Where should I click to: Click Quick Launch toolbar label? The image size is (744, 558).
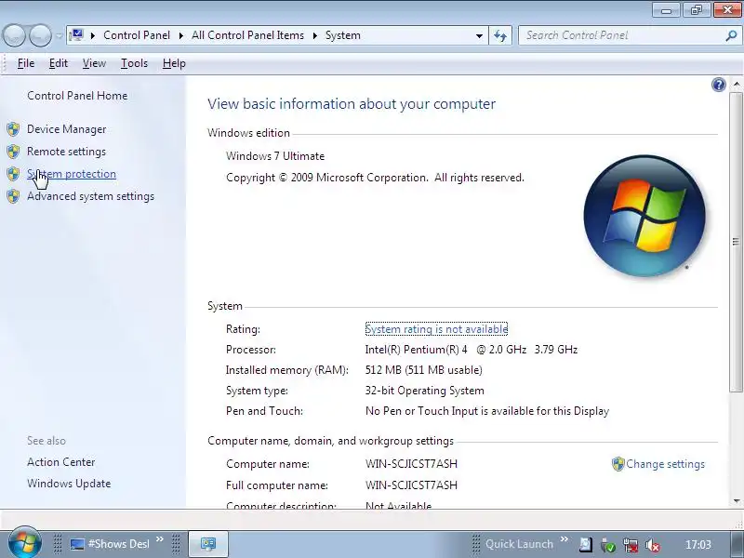(x=519, y=544)
